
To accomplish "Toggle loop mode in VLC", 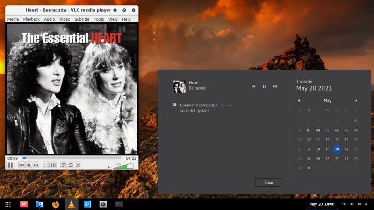I will pyautogui.click(x=71, y=165).
